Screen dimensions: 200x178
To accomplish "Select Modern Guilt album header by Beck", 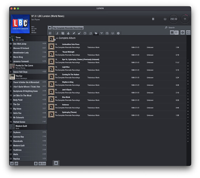I will click(x=28, y=127).
